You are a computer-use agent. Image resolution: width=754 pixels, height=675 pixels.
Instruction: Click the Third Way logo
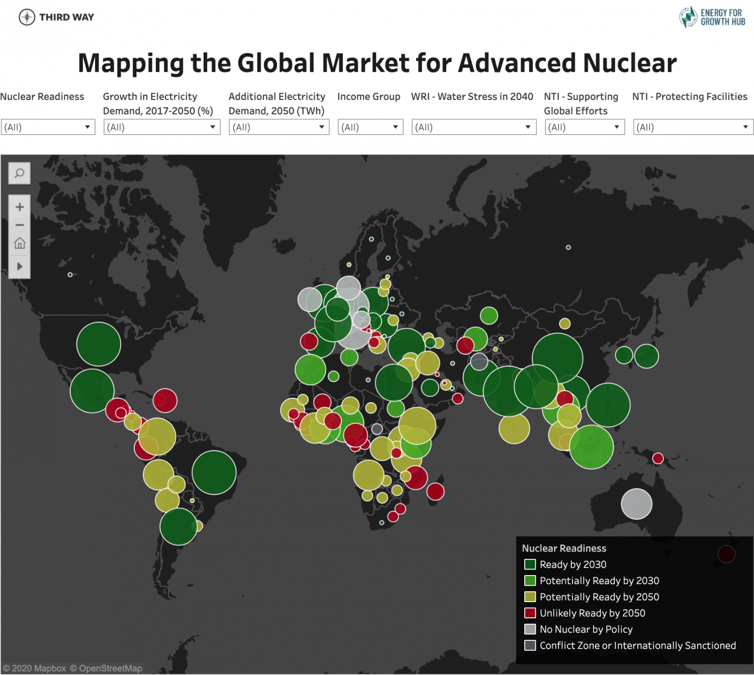55,17
